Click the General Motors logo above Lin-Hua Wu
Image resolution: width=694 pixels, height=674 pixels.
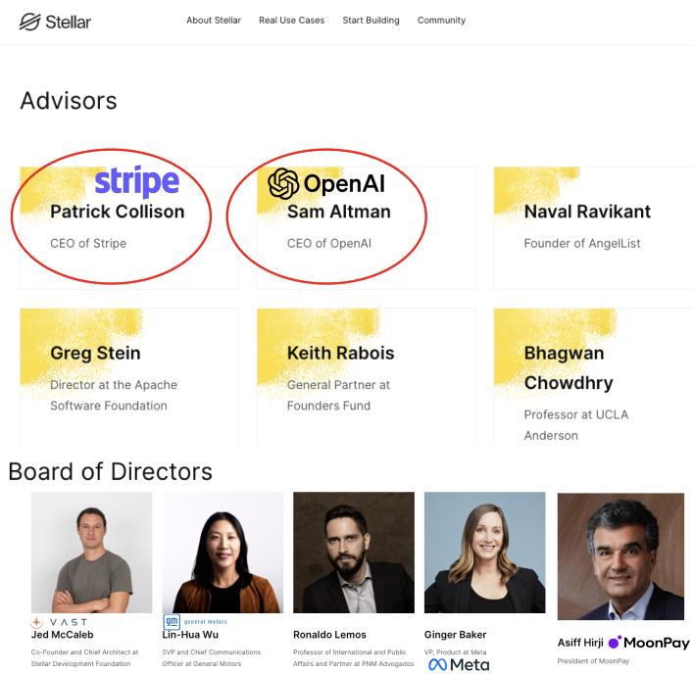195,621
